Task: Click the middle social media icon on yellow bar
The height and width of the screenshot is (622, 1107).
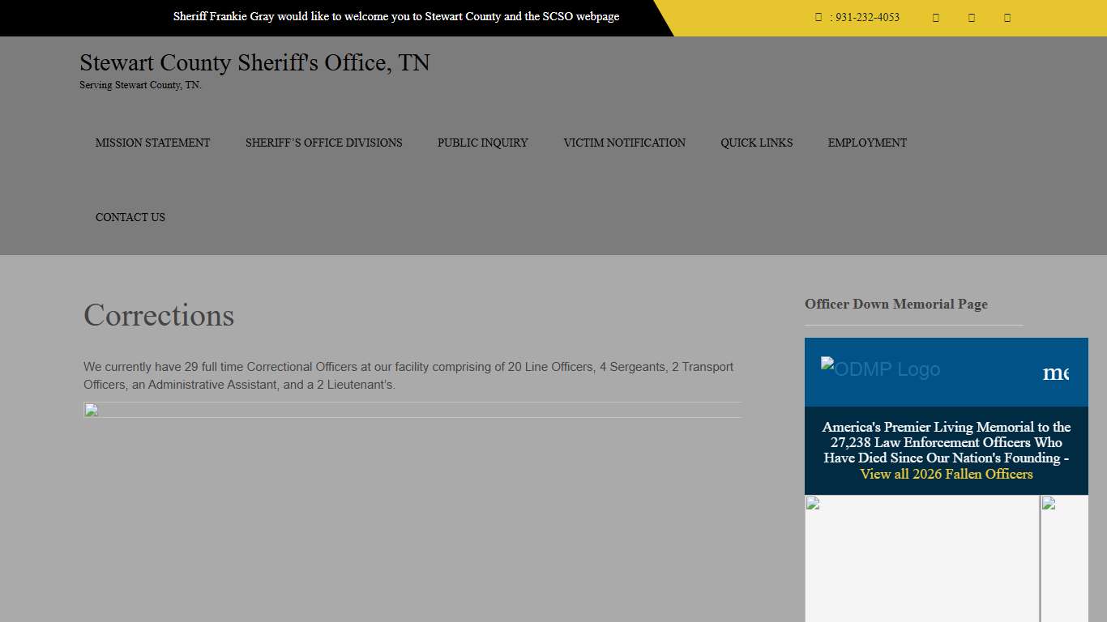Action: pos(971,17)
